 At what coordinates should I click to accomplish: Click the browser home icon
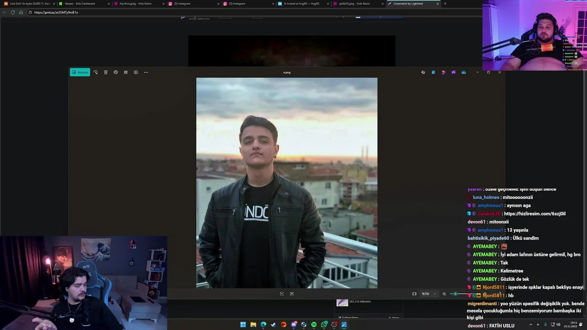click(21, 12)
